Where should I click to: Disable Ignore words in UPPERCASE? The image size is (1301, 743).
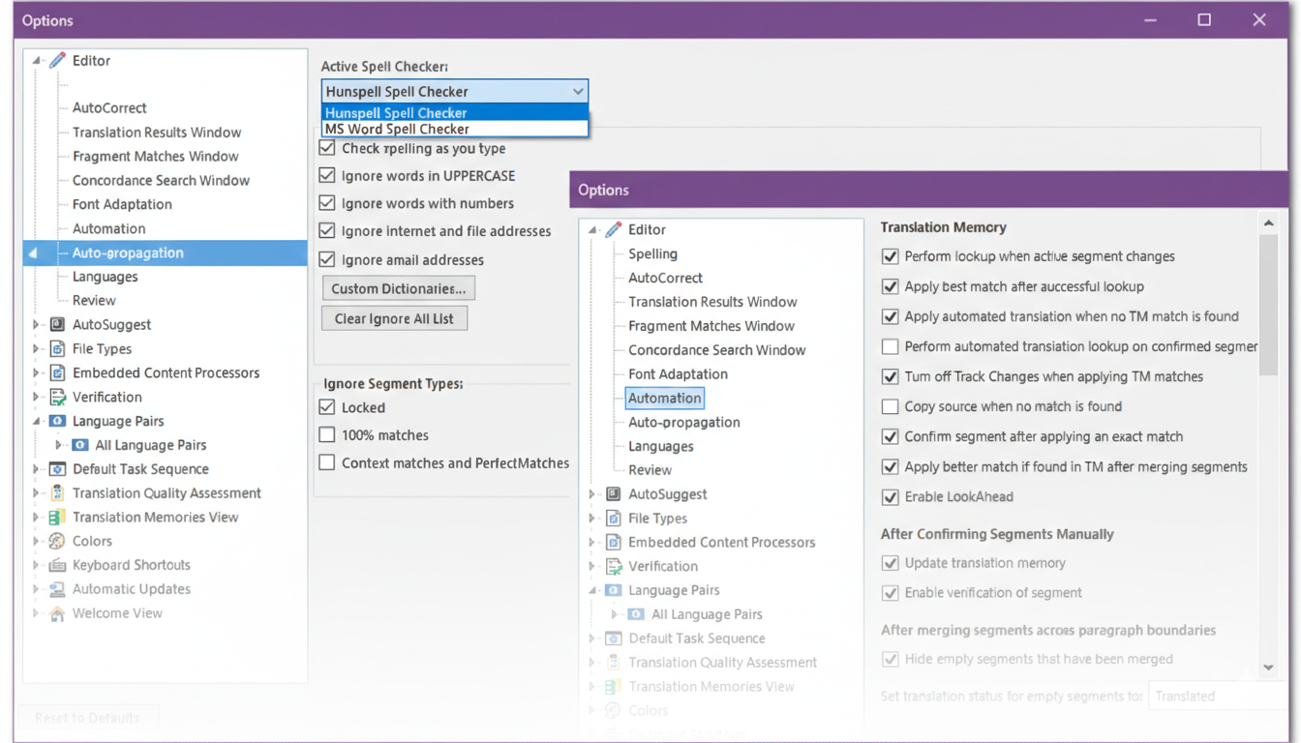[327, 176]
